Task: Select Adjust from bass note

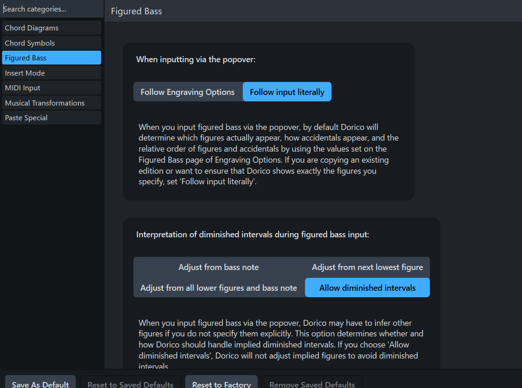Action: [218, 267]
